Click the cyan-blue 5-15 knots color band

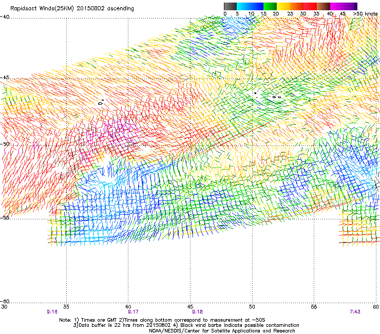(250, 6)
